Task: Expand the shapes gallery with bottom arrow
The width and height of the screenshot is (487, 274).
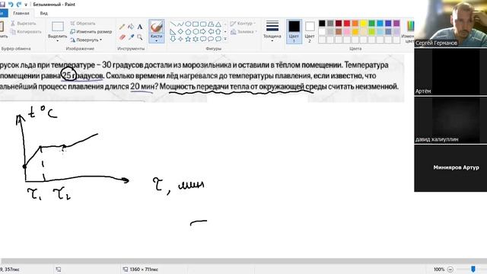Action: [x=225, y=39]
